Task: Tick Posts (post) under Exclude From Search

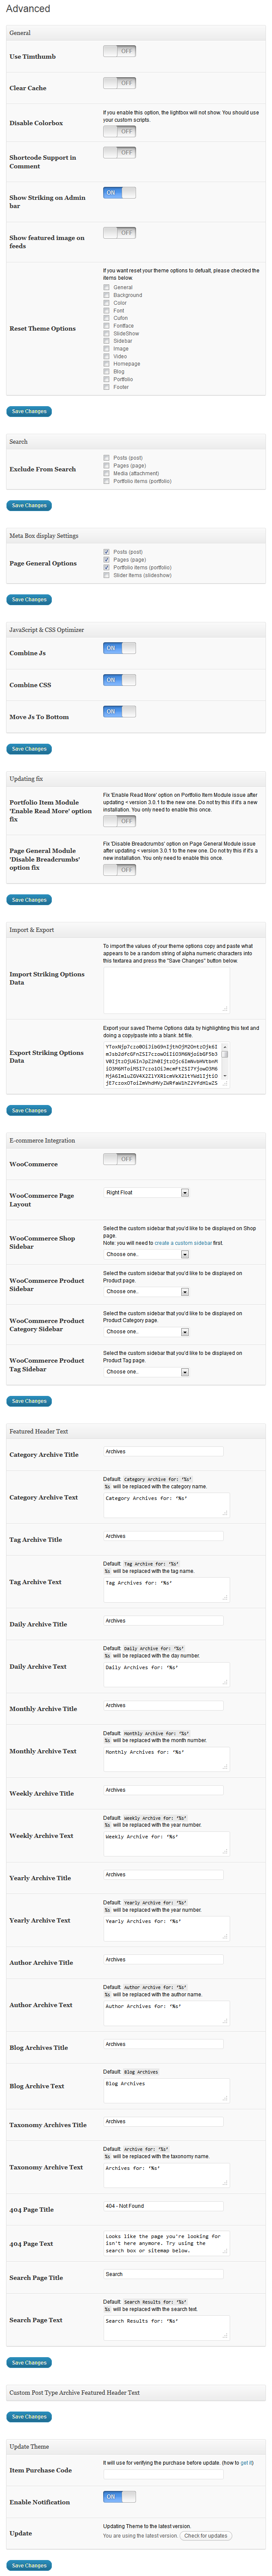Action: (107, 458)
